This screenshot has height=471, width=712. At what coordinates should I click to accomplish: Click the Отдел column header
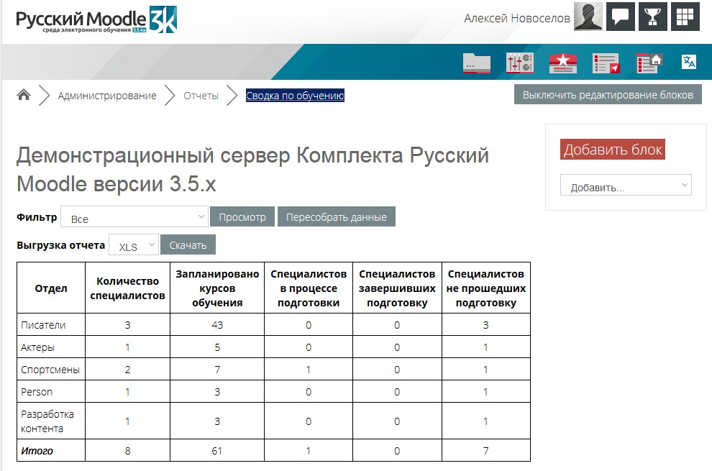pos(51,288)
